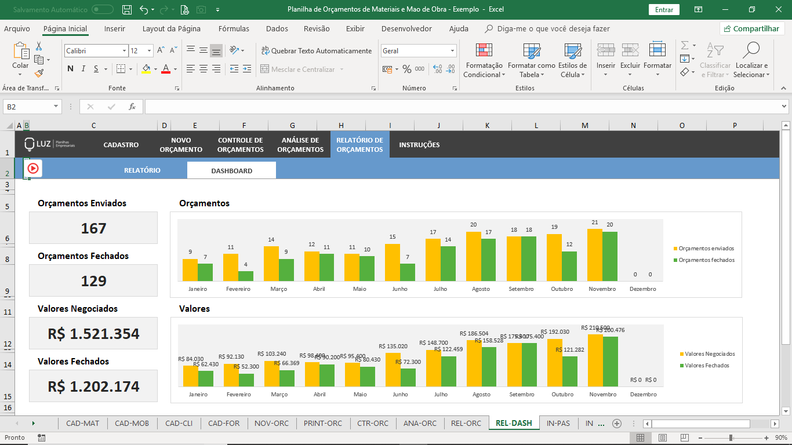Switch to the ANA-ORC sheet tab

click(x=420, y=424)
